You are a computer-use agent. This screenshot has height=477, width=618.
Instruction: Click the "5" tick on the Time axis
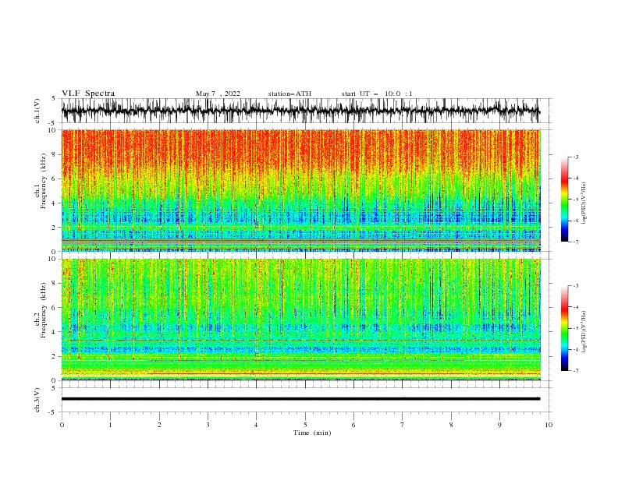tap(305, 425)
